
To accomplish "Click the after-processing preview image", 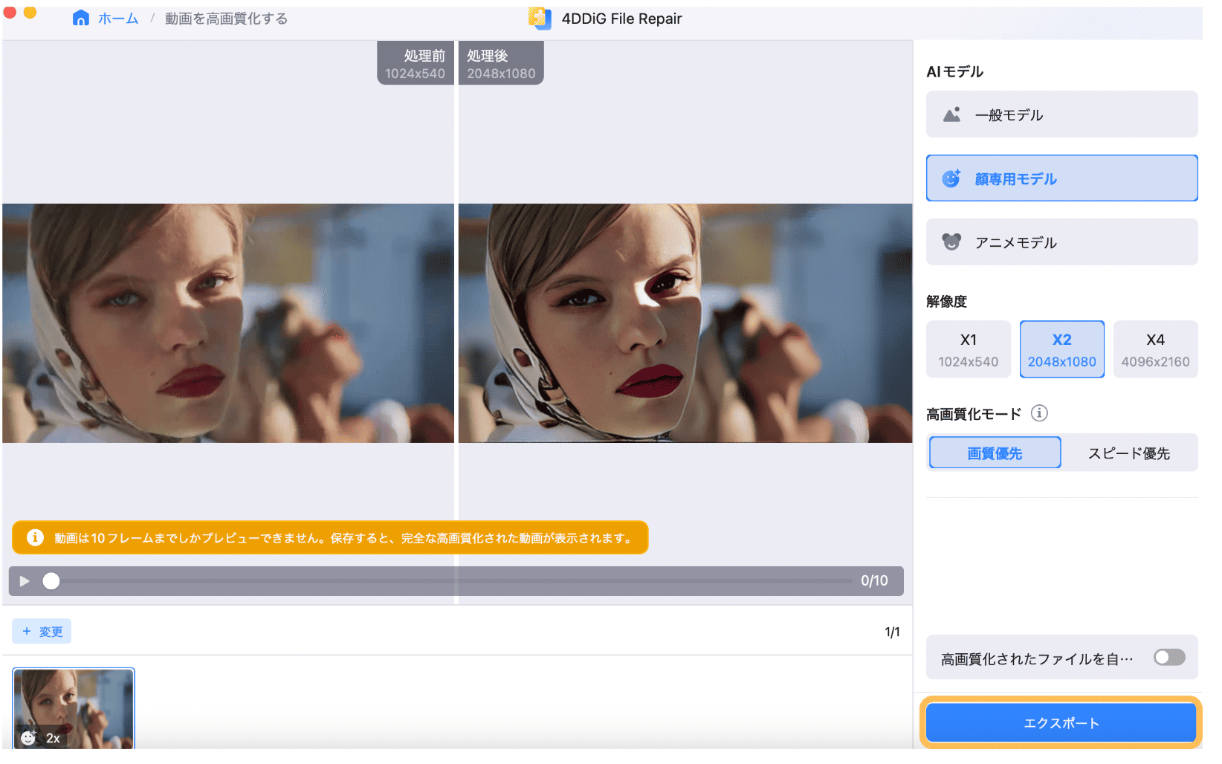I will click(685, 323).
